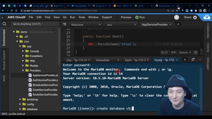The height and width of the screenshot is (119, 212).
Task: Open RouteServiceProvider file
Action: [x=45, y=95]
